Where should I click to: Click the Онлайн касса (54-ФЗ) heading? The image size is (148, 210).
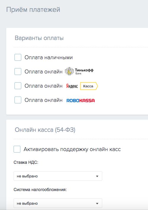click(x=45, y=130)
